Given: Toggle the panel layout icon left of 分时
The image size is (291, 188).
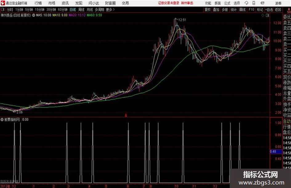Looking at the screenshot, I should pyautogui.click(x=2, y=10).
